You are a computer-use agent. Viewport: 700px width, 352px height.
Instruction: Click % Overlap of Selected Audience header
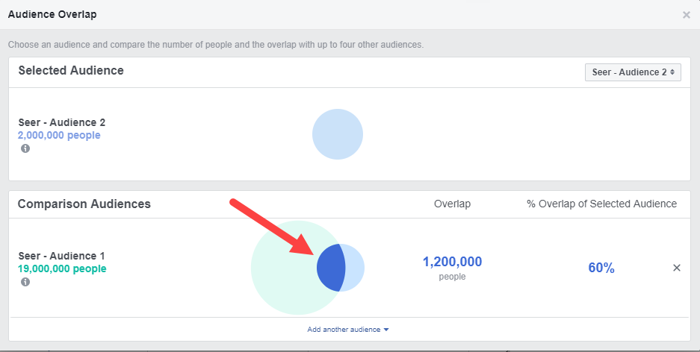click(602, 204)
